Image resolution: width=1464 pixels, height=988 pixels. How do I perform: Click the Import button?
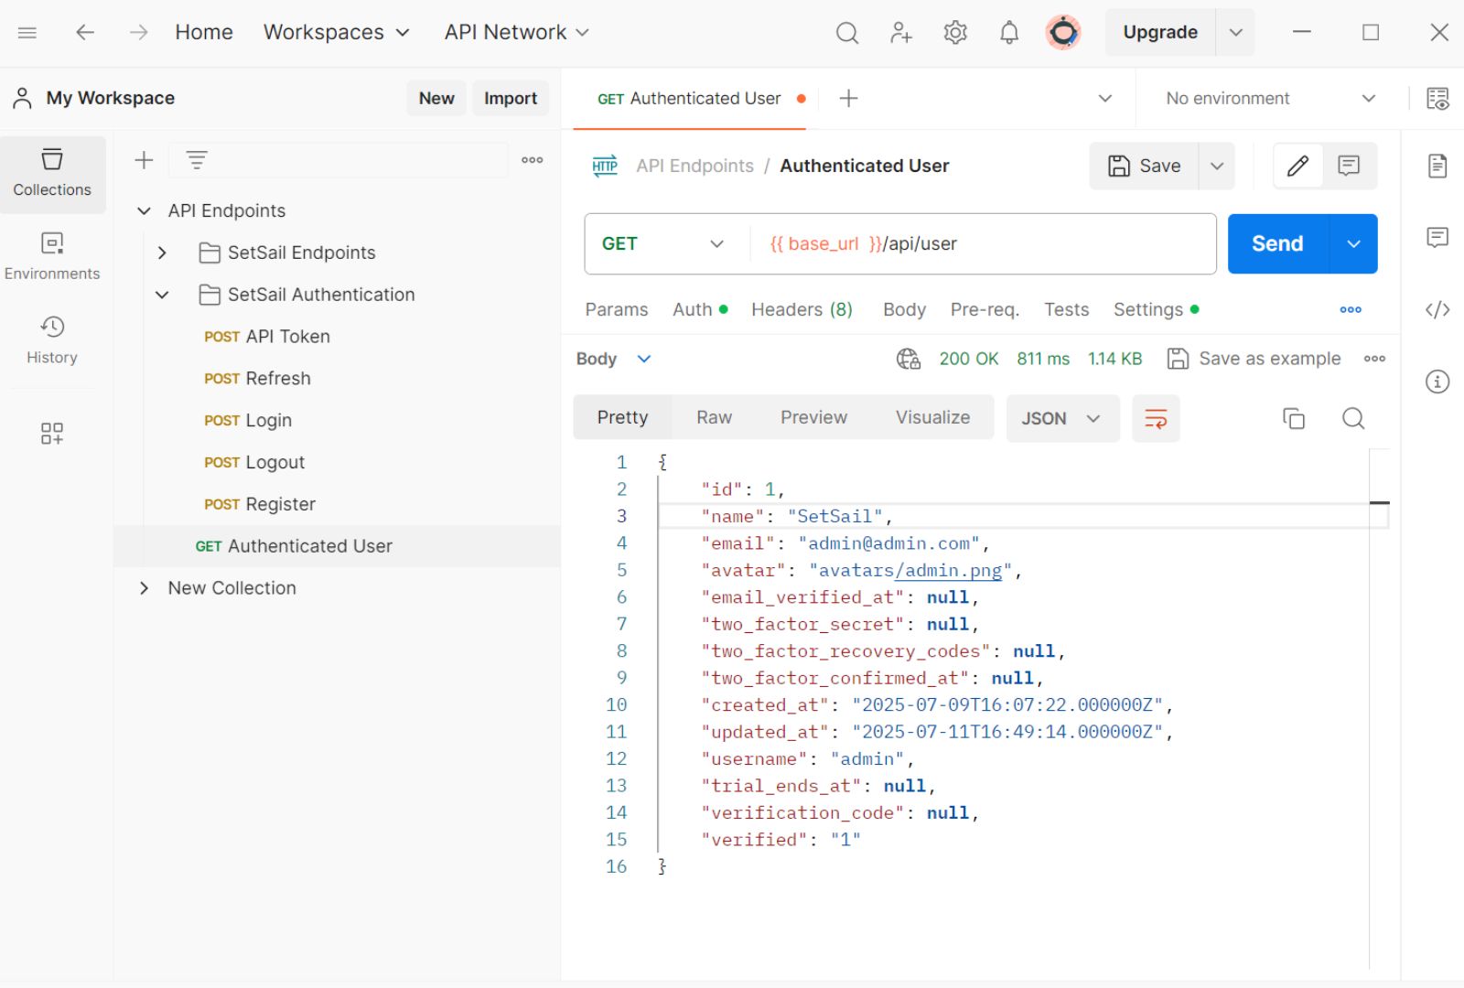tap(511, 98)
